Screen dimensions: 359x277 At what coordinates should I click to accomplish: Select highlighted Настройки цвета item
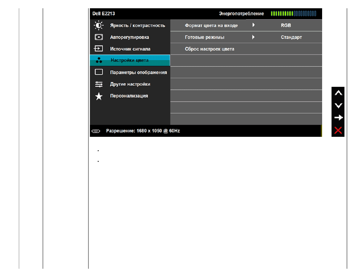pos(130,61)
